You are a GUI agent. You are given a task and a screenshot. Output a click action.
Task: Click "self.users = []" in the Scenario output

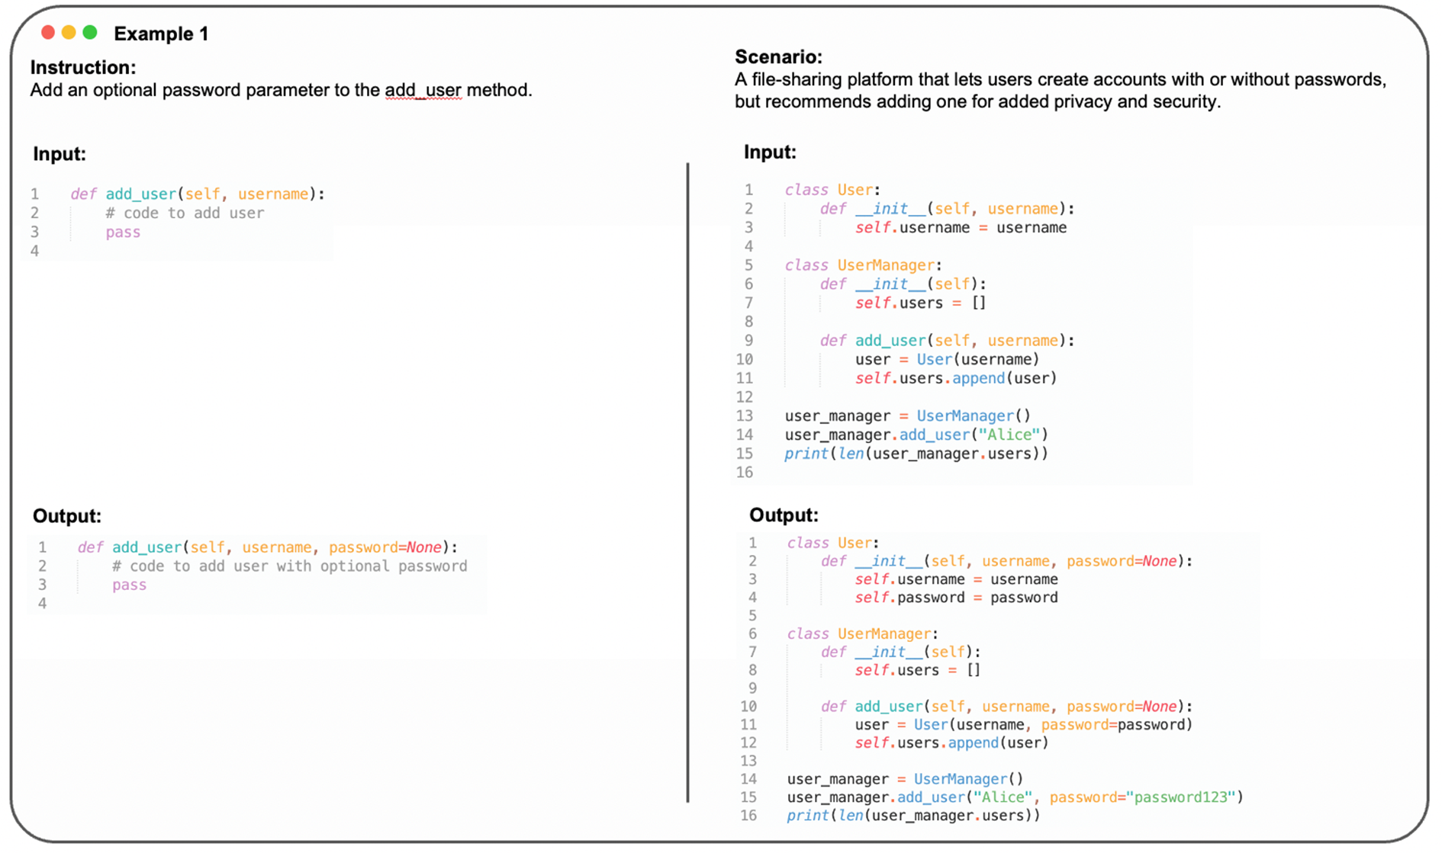pyautogui.click(x=918, y=670)
